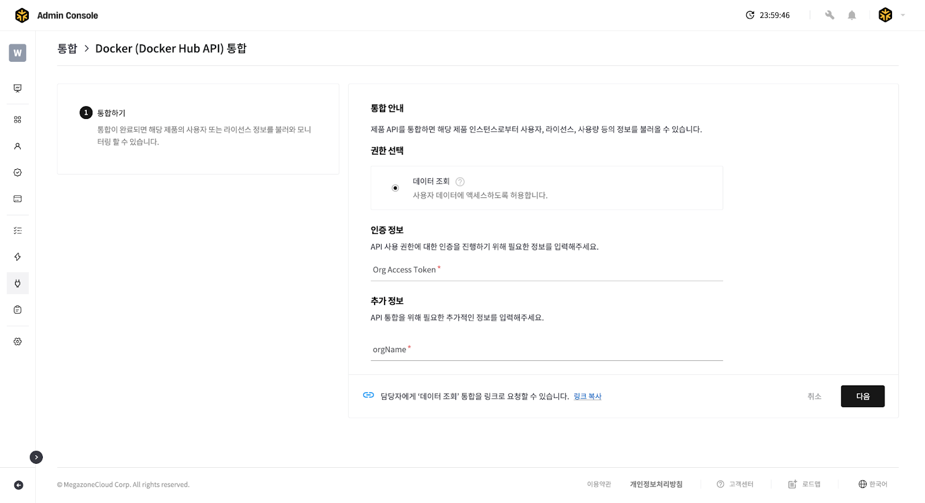Image resolution: width=925 pixels, height=503 pixels.
Task: Open the '고객센터' footer link
Action: tap(735, 485)
